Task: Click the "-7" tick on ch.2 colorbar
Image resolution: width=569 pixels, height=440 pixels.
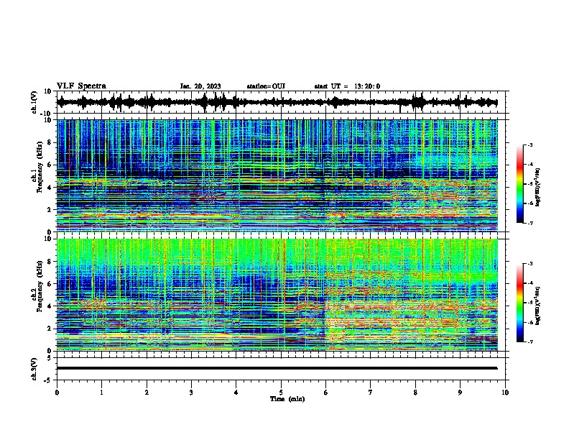Action: tap(530, 342)
